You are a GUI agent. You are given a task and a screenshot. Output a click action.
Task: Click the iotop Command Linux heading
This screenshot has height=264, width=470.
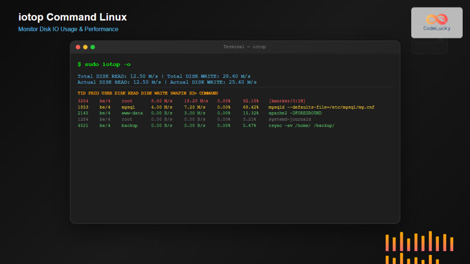coord(72,17)
